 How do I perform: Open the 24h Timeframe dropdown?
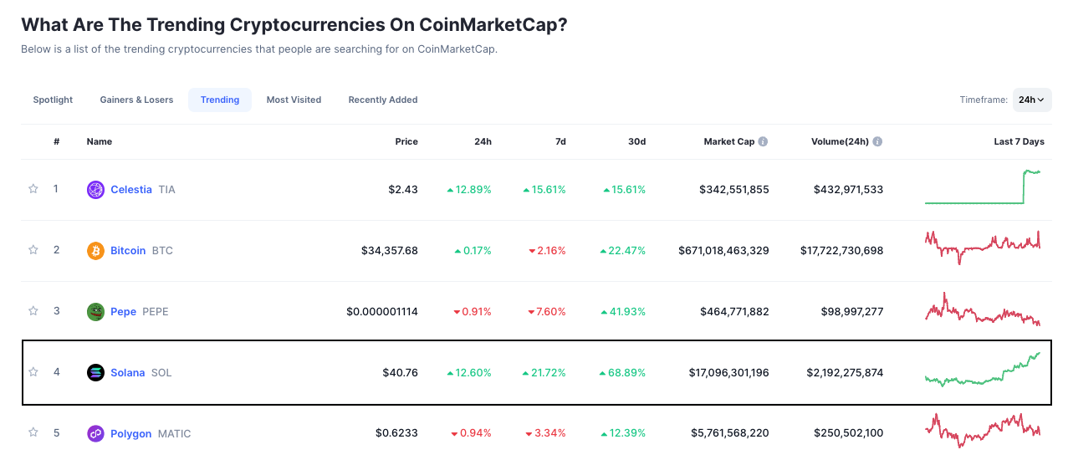point(1032,100)
